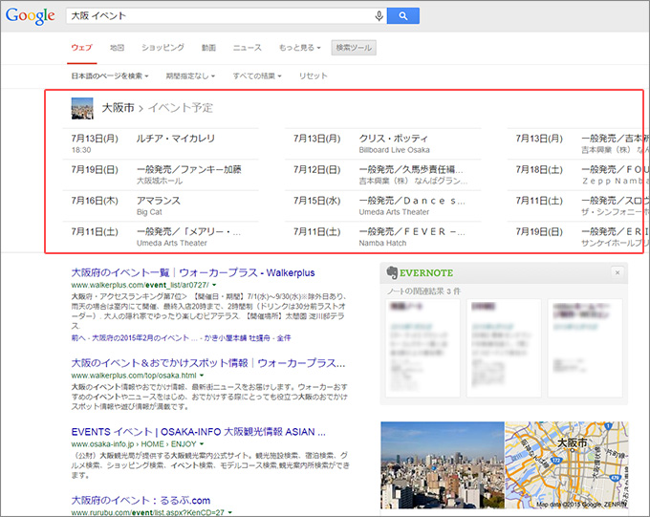Viewport: 650px width, 517px height.
Task: Open the second Evernote note card
Action: (x=504, y=348)
